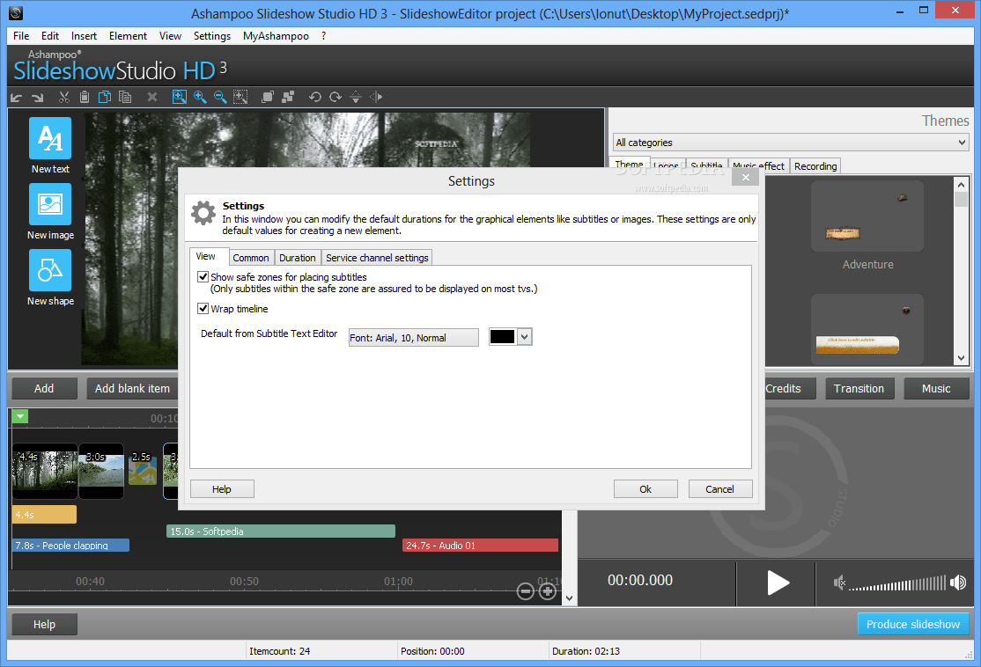Screen dimensions: 981x667
Task: Open the subtitle color dropdown arrow
Action: 525,337
